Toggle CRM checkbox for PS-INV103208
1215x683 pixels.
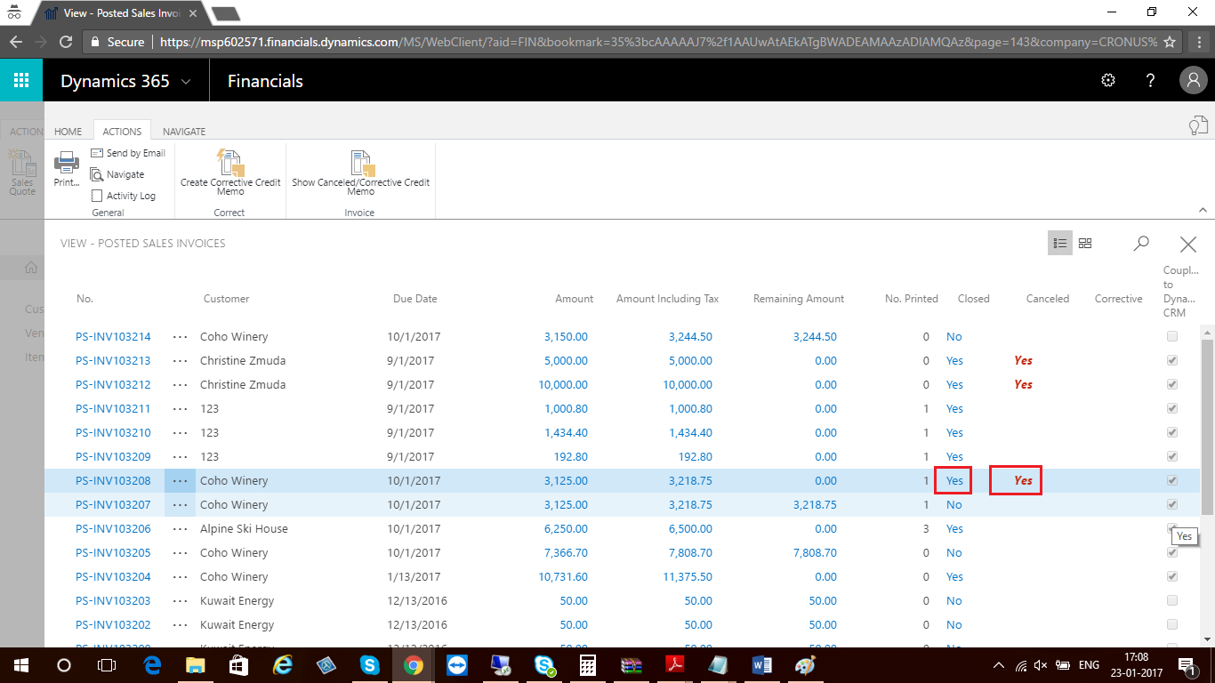1172,480
